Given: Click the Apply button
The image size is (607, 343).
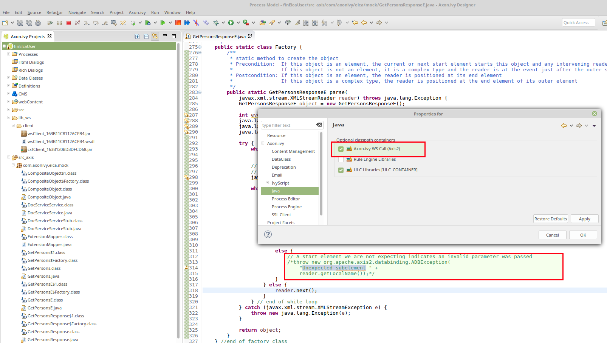Looking at the screenshot, I should coord(584,219).
